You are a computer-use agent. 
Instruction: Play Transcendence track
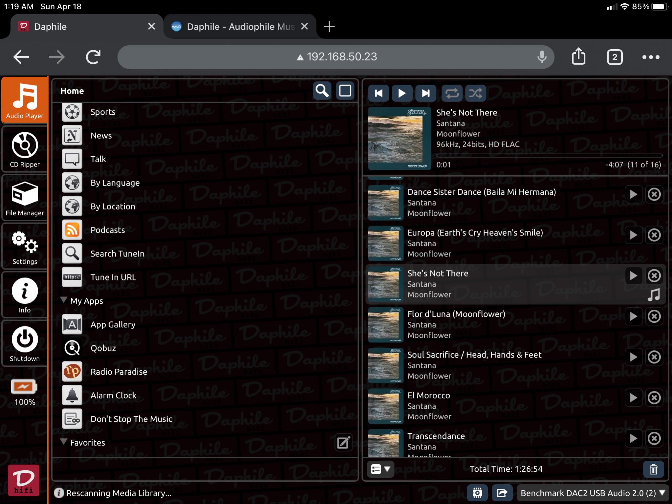click(x=634, y=439)
